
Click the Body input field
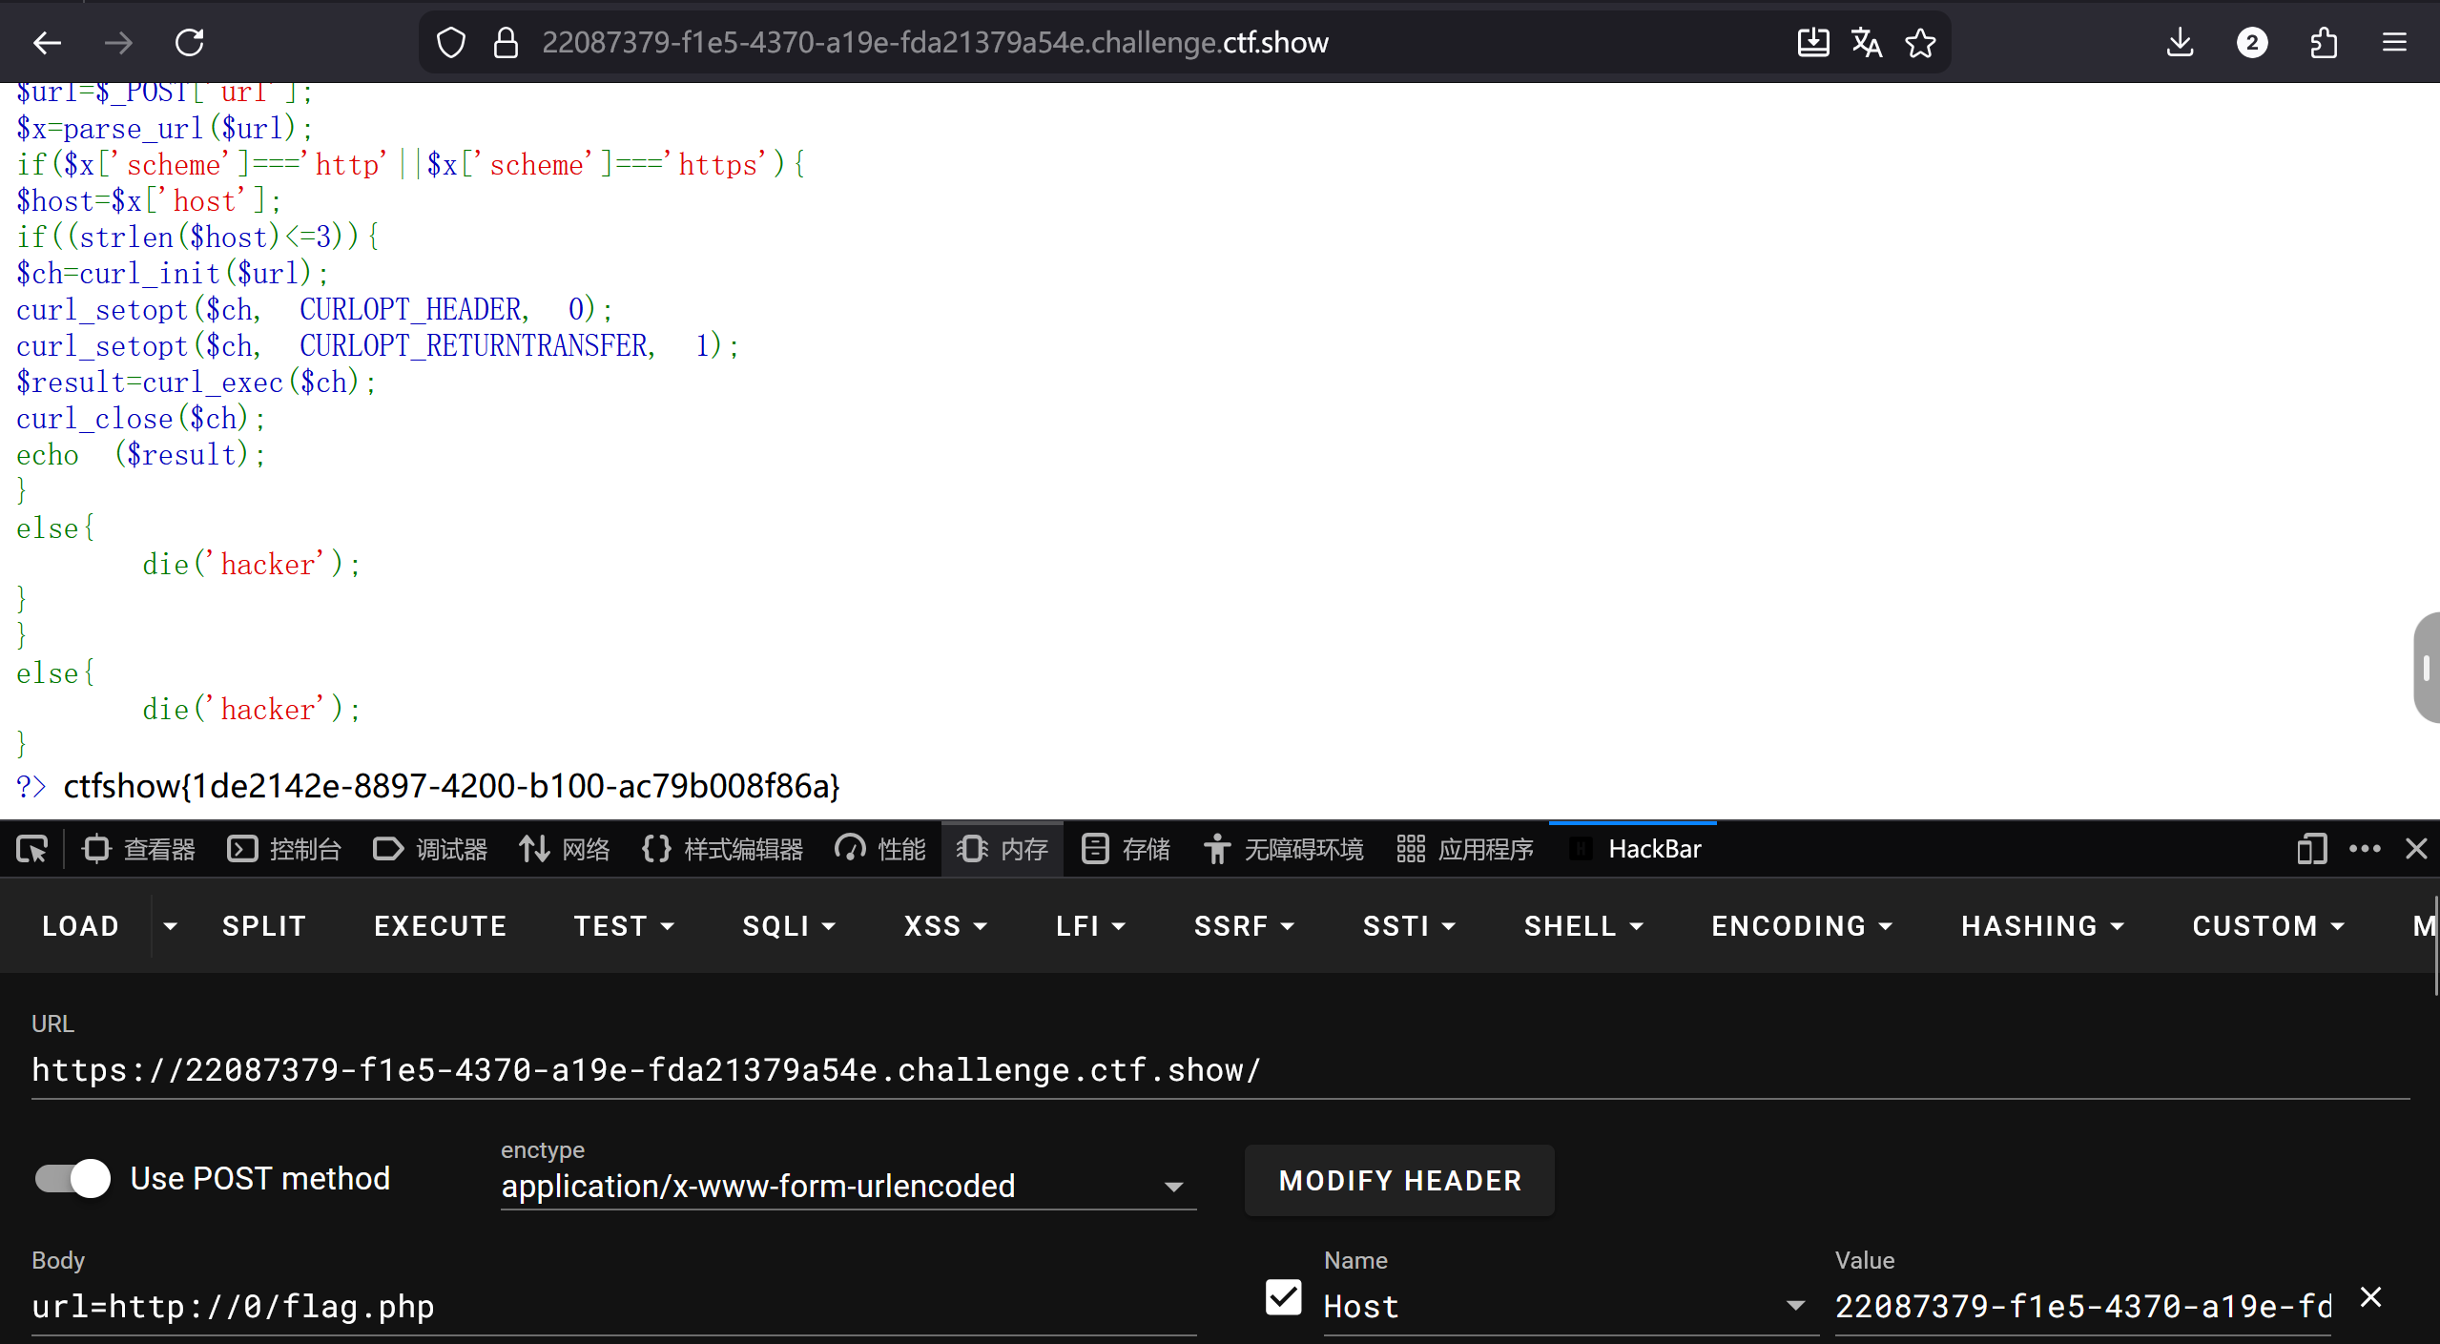pyautogui.click(x=610, y=1306)
